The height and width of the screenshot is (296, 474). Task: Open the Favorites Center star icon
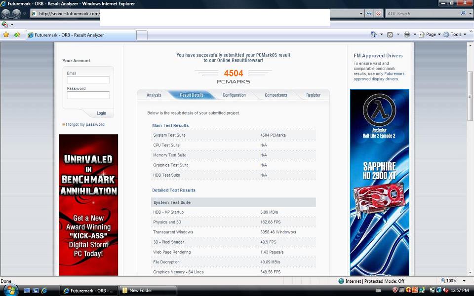(x=6, y=35)
